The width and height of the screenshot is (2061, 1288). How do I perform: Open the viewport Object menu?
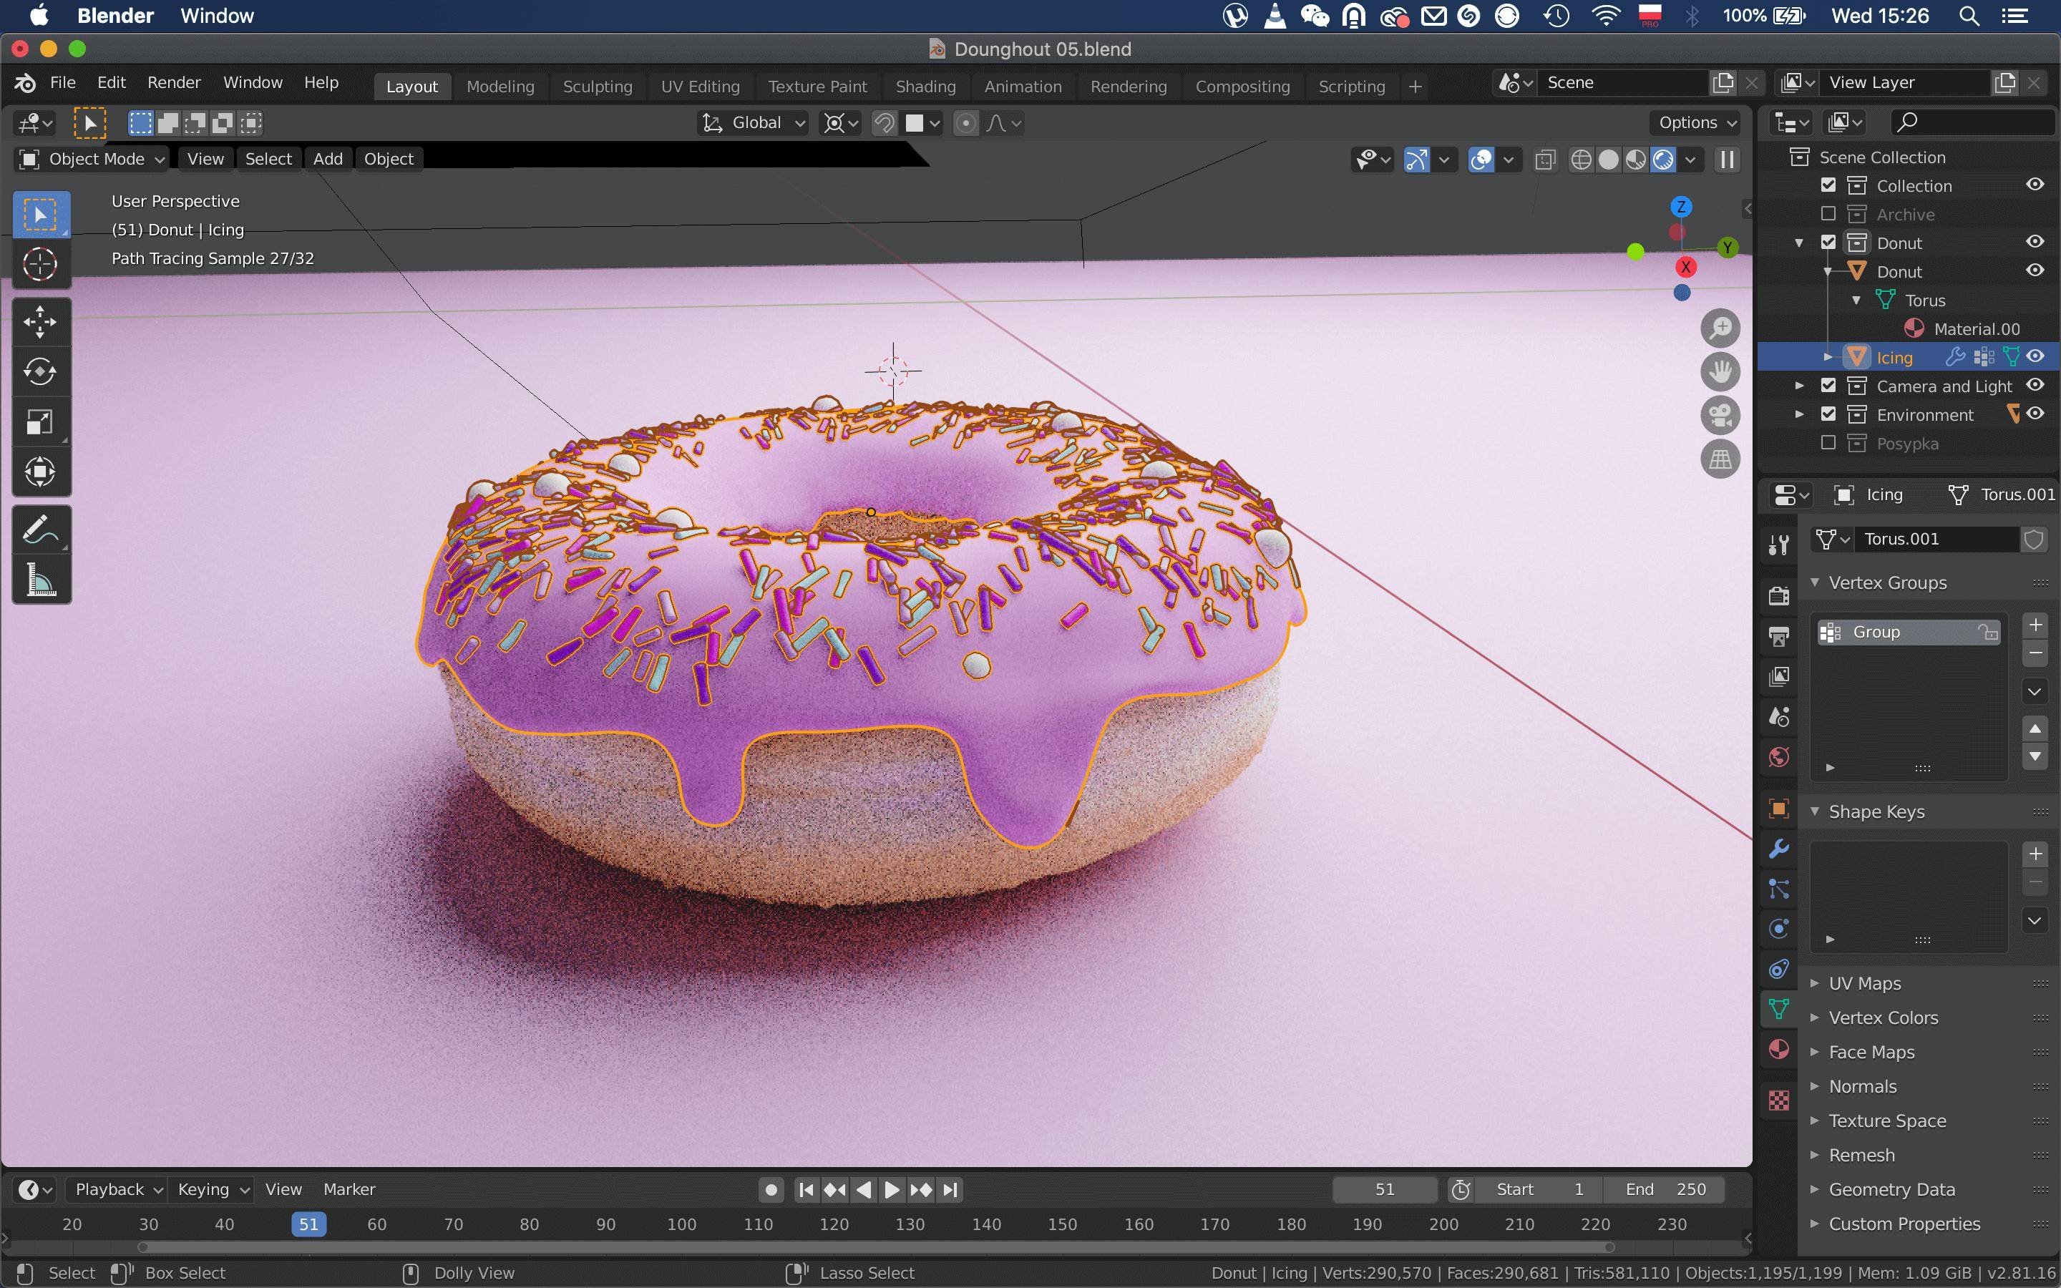tap(389, 160)
